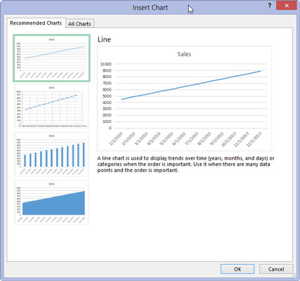Click the 12/1/2013 date label in preview
The width and height of the screenshot is (300, 281).
254,140
